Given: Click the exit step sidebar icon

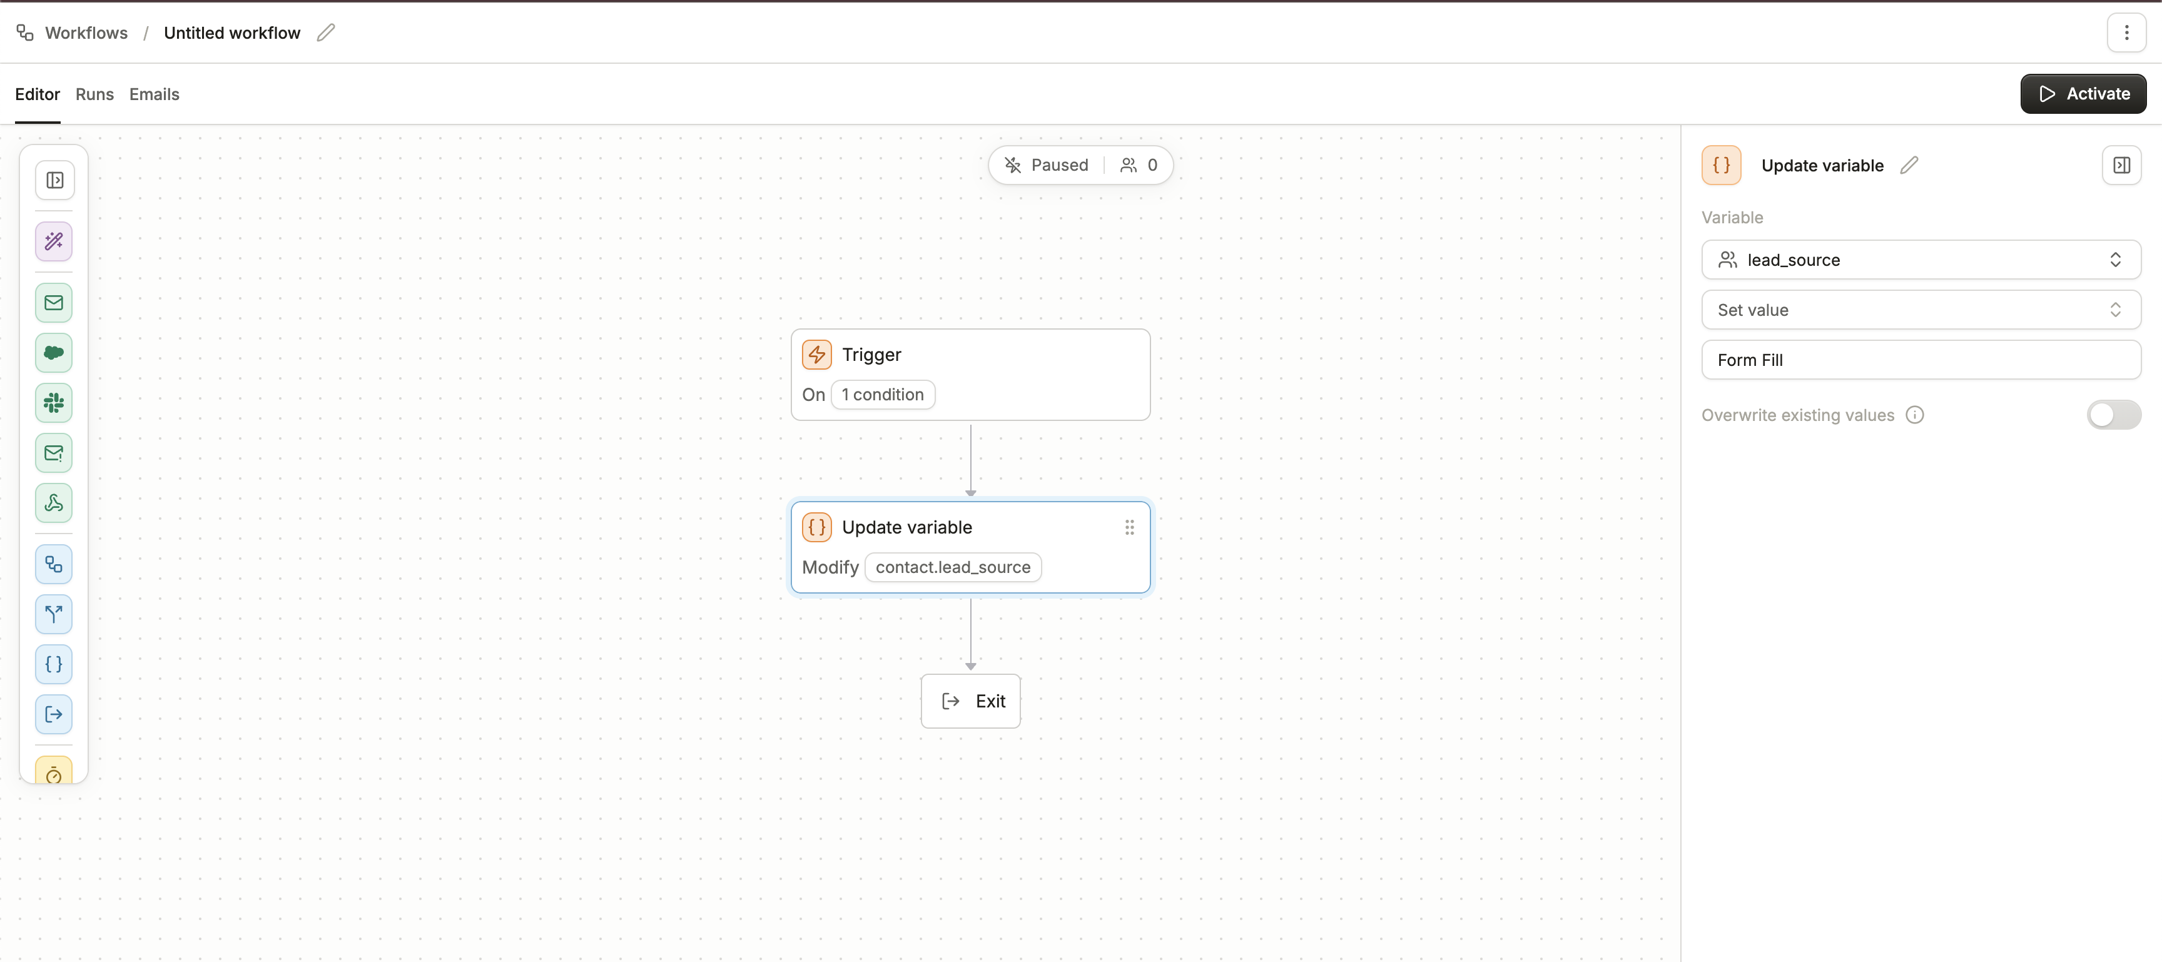Looking at the screenshot, I should [x=54, y=714].
